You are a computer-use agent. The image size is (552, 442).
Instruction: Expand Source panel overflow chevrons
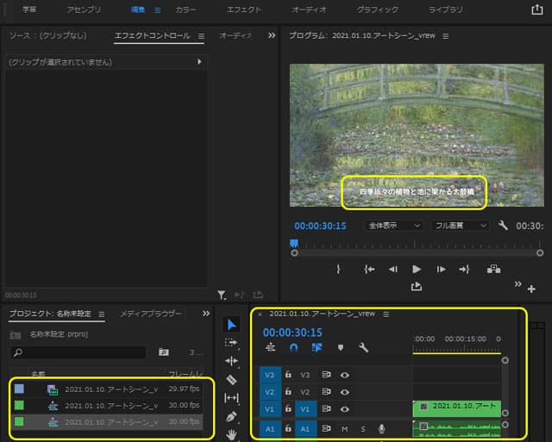click(272, 35)
